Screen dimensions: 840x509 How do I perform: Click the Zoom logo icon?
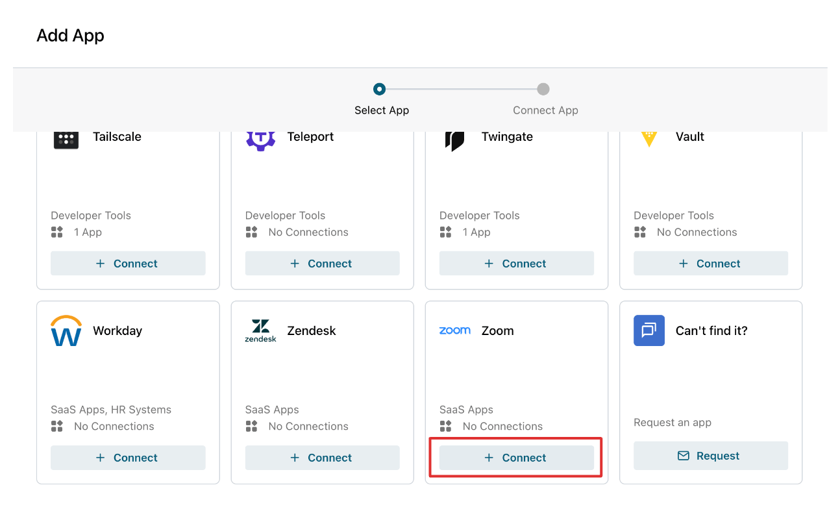(455, 330)
